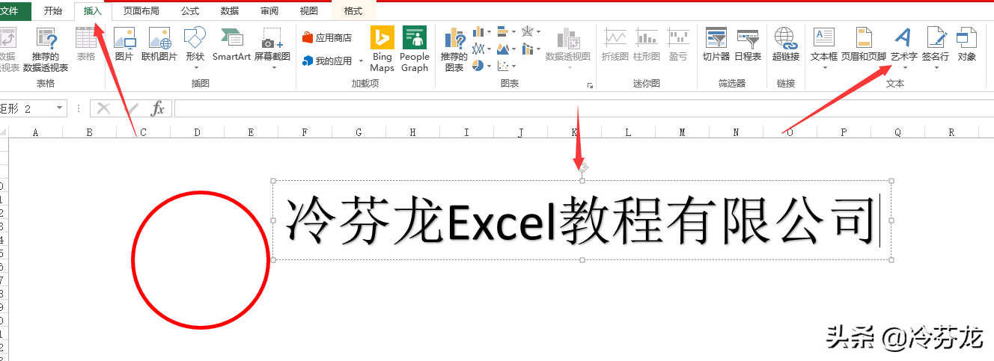
Task: Open the combo chart dropdown
Action: 531,49
